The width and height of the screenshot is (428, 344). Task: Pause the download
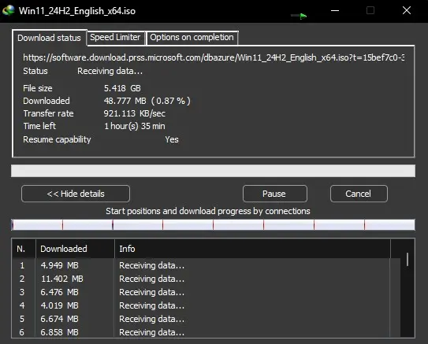(274, 194)
